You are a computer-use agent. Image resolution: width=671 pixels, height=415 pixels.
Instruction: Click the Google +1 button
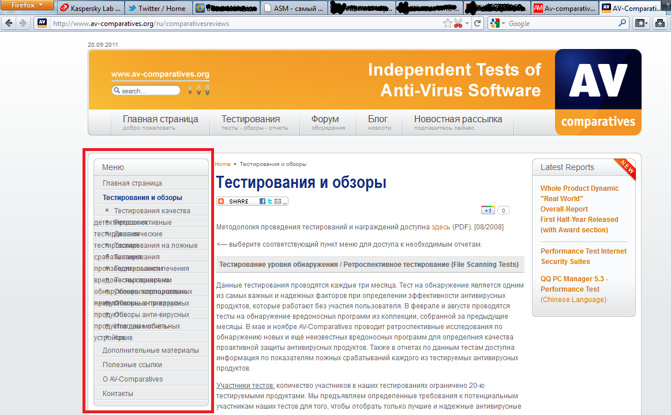coord(488,210)
